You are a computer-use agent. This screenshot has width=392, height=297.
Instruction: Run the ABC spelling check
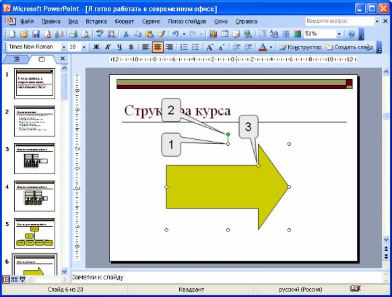coord(100,34)
